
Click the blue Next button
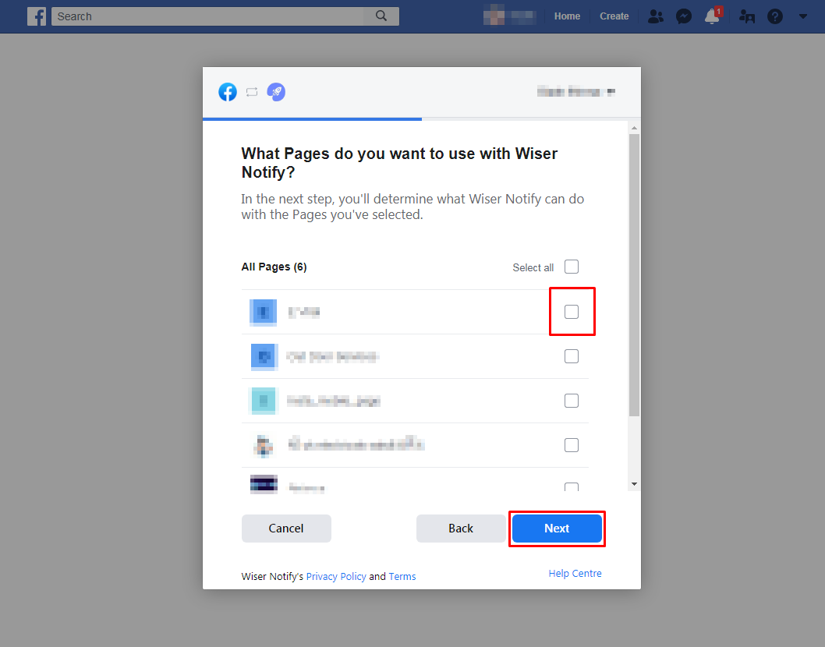point(557,528)
